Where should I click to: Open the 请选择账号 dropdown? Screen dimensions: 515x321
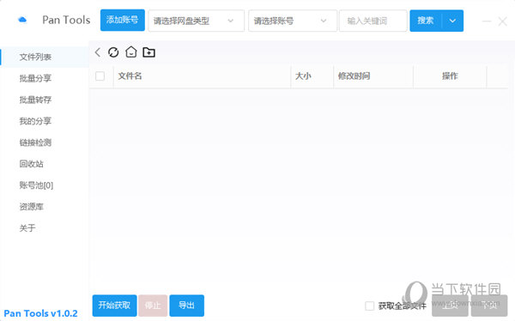click(x=293, y=21)
